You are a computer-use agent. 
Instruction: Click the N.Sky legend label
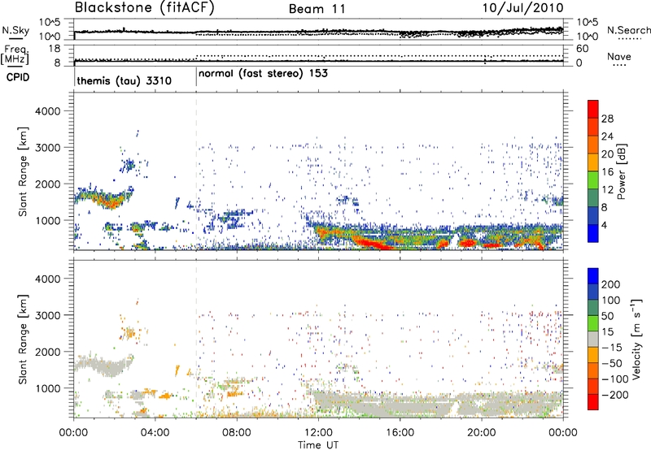point(15,30)
